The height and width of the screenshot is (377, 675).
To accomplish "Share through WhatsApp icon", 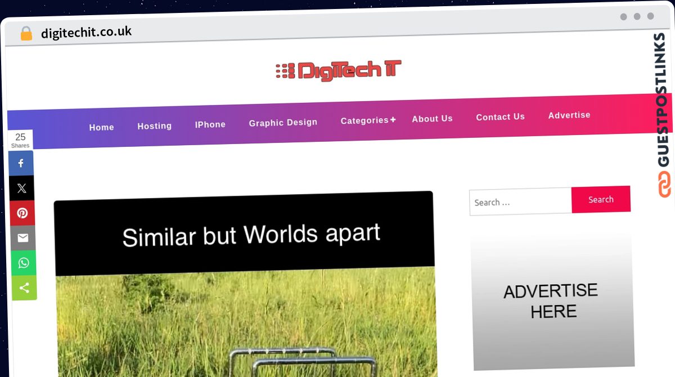I will 24,263.
